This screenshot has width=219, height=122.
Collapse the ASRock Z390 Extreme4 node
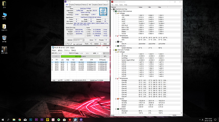point(114,11)
